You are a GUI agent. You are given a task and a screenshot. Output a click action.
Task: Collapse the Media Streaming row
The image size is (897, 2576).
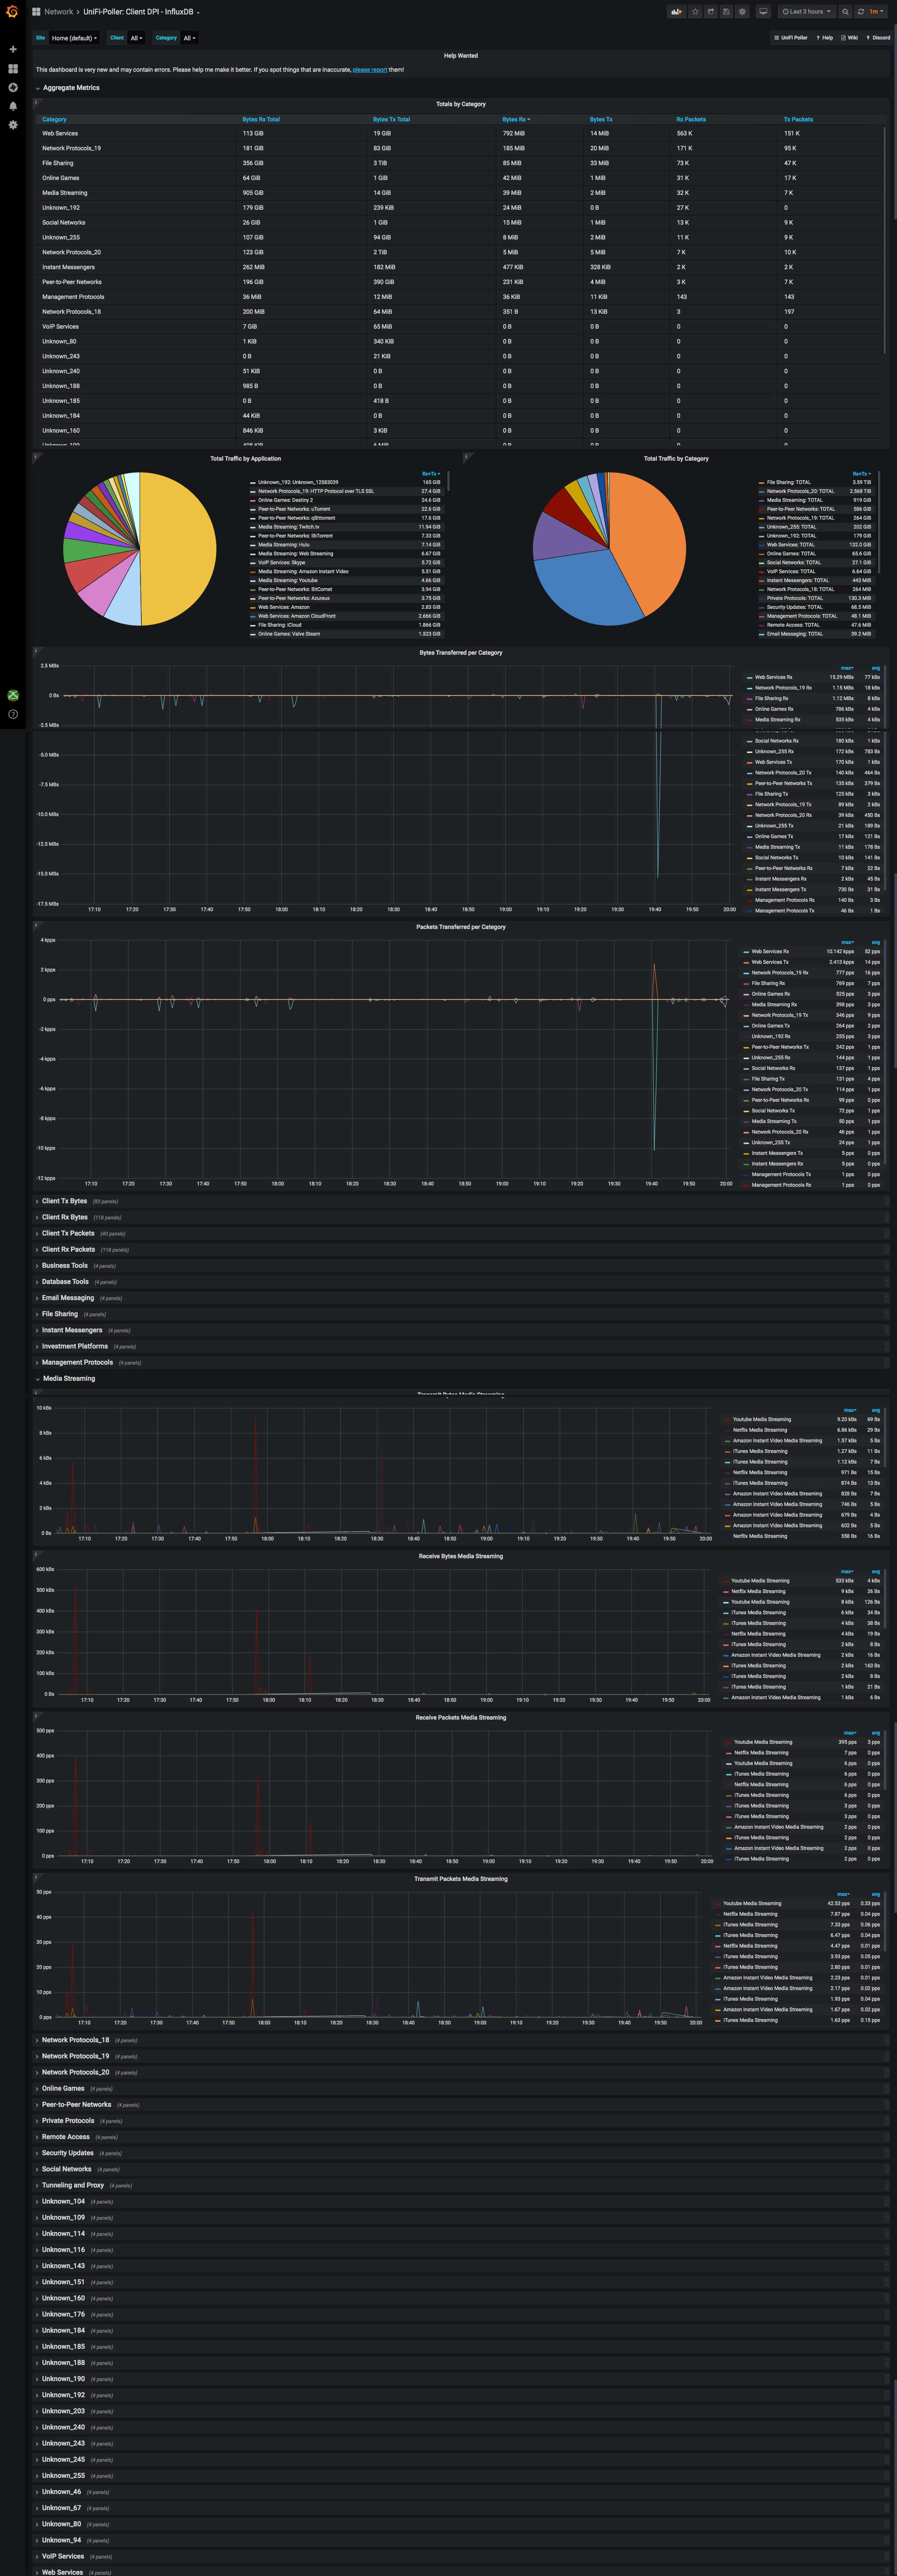coord(69,1378)
